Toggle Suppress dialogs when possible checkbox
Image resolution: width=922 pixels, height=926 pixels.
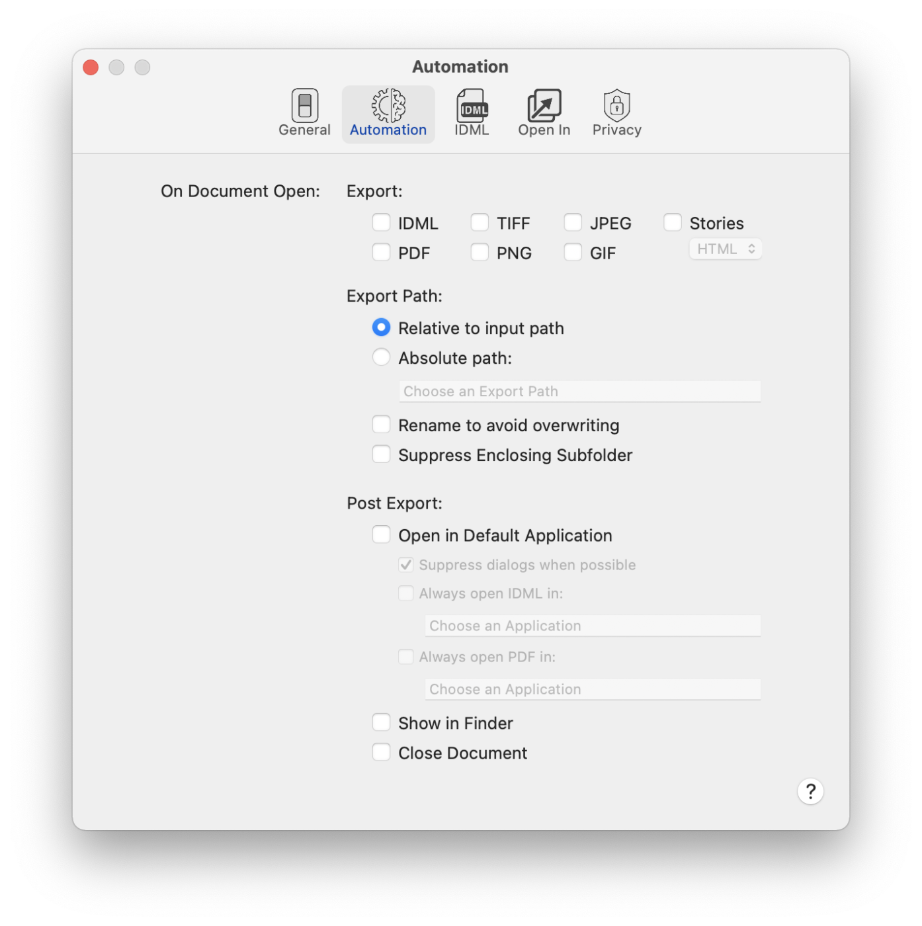[406, 565]
